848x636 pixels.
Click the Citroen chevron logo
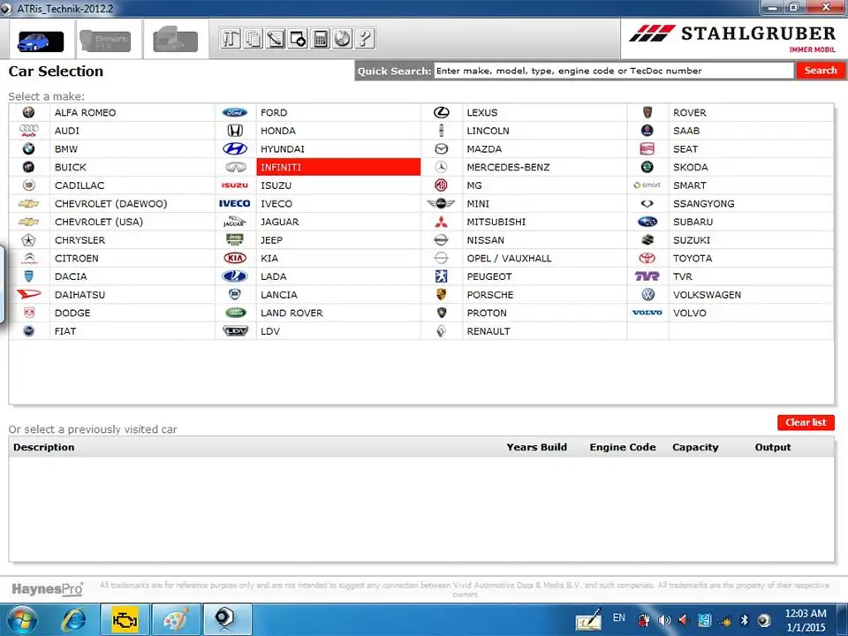pos(29,259)
